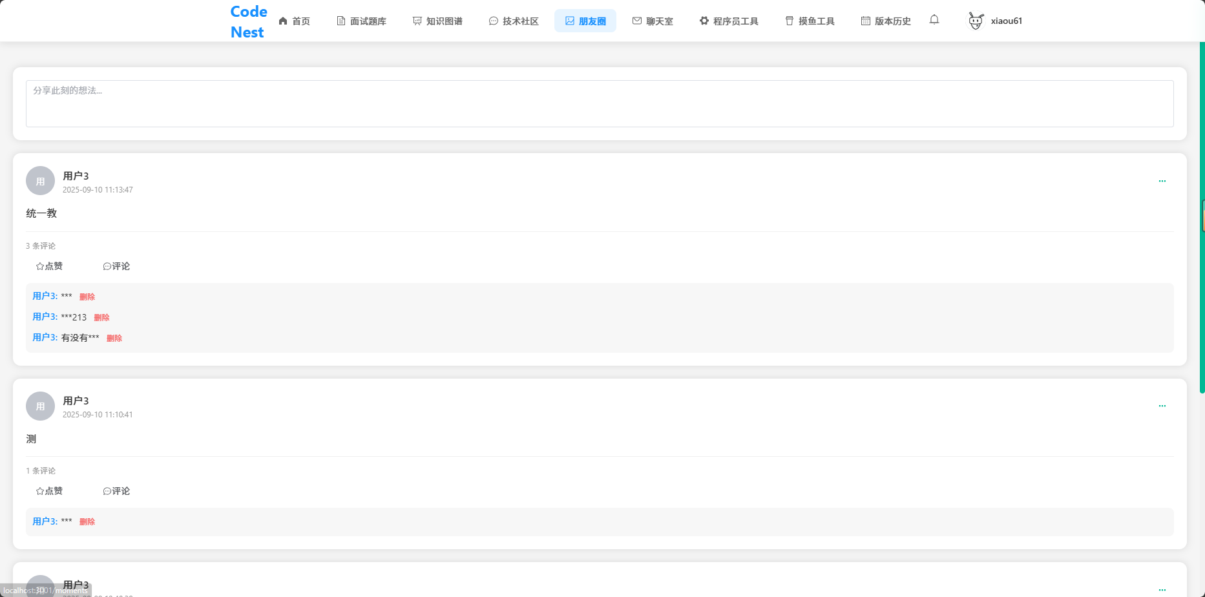Click the notification bell icon
Screen dimensions: 1205x597
tap(934, 20)
